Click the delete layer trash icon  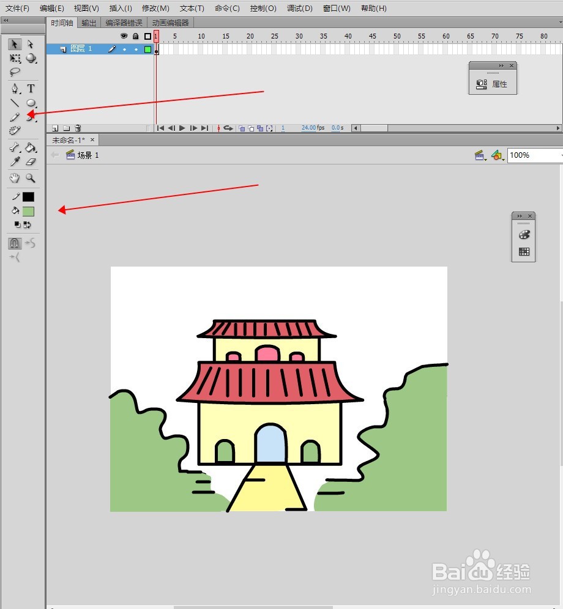[x=78, y=128]
